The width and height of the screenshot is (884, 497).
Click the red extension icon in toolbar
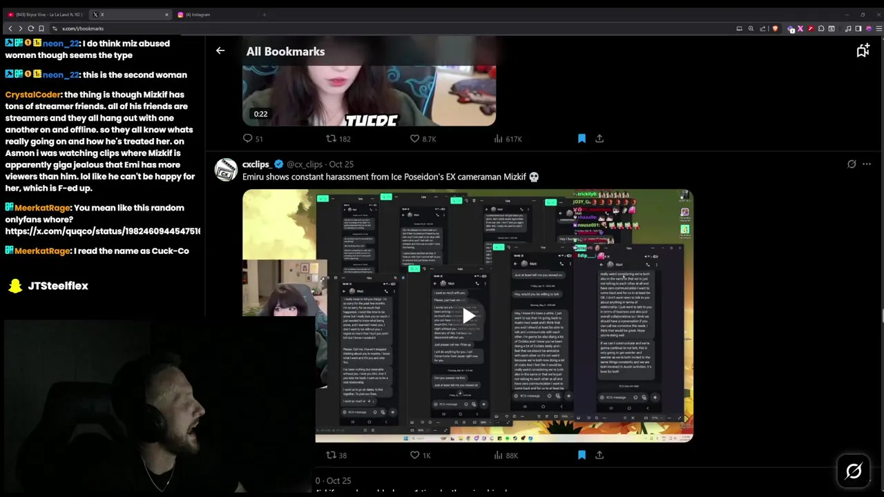[811, 28]
